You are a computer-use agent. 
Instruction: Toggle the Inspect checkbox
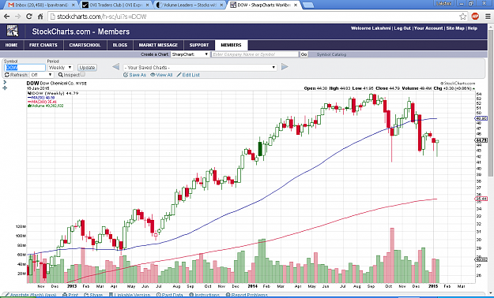pos(82,74)
